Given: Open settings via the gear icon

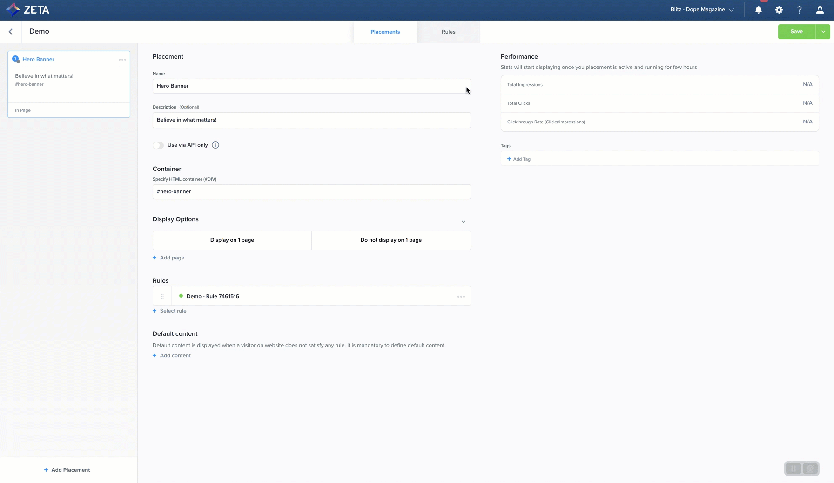Looking at the screenshot, I should click(x=779, y=10).
